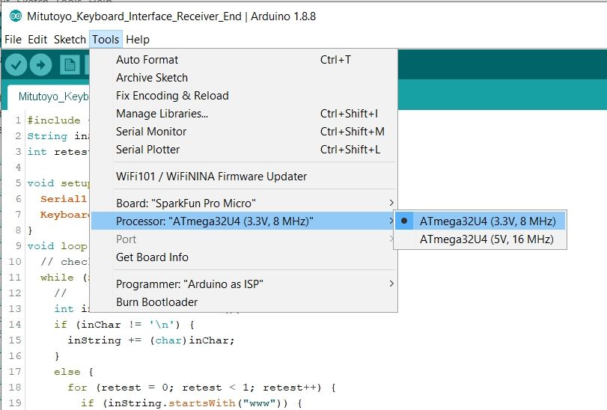Viewport: 607px width, 410px height.
Task: Close the Tools menu from the menu bar
Action: click(106, 40)
